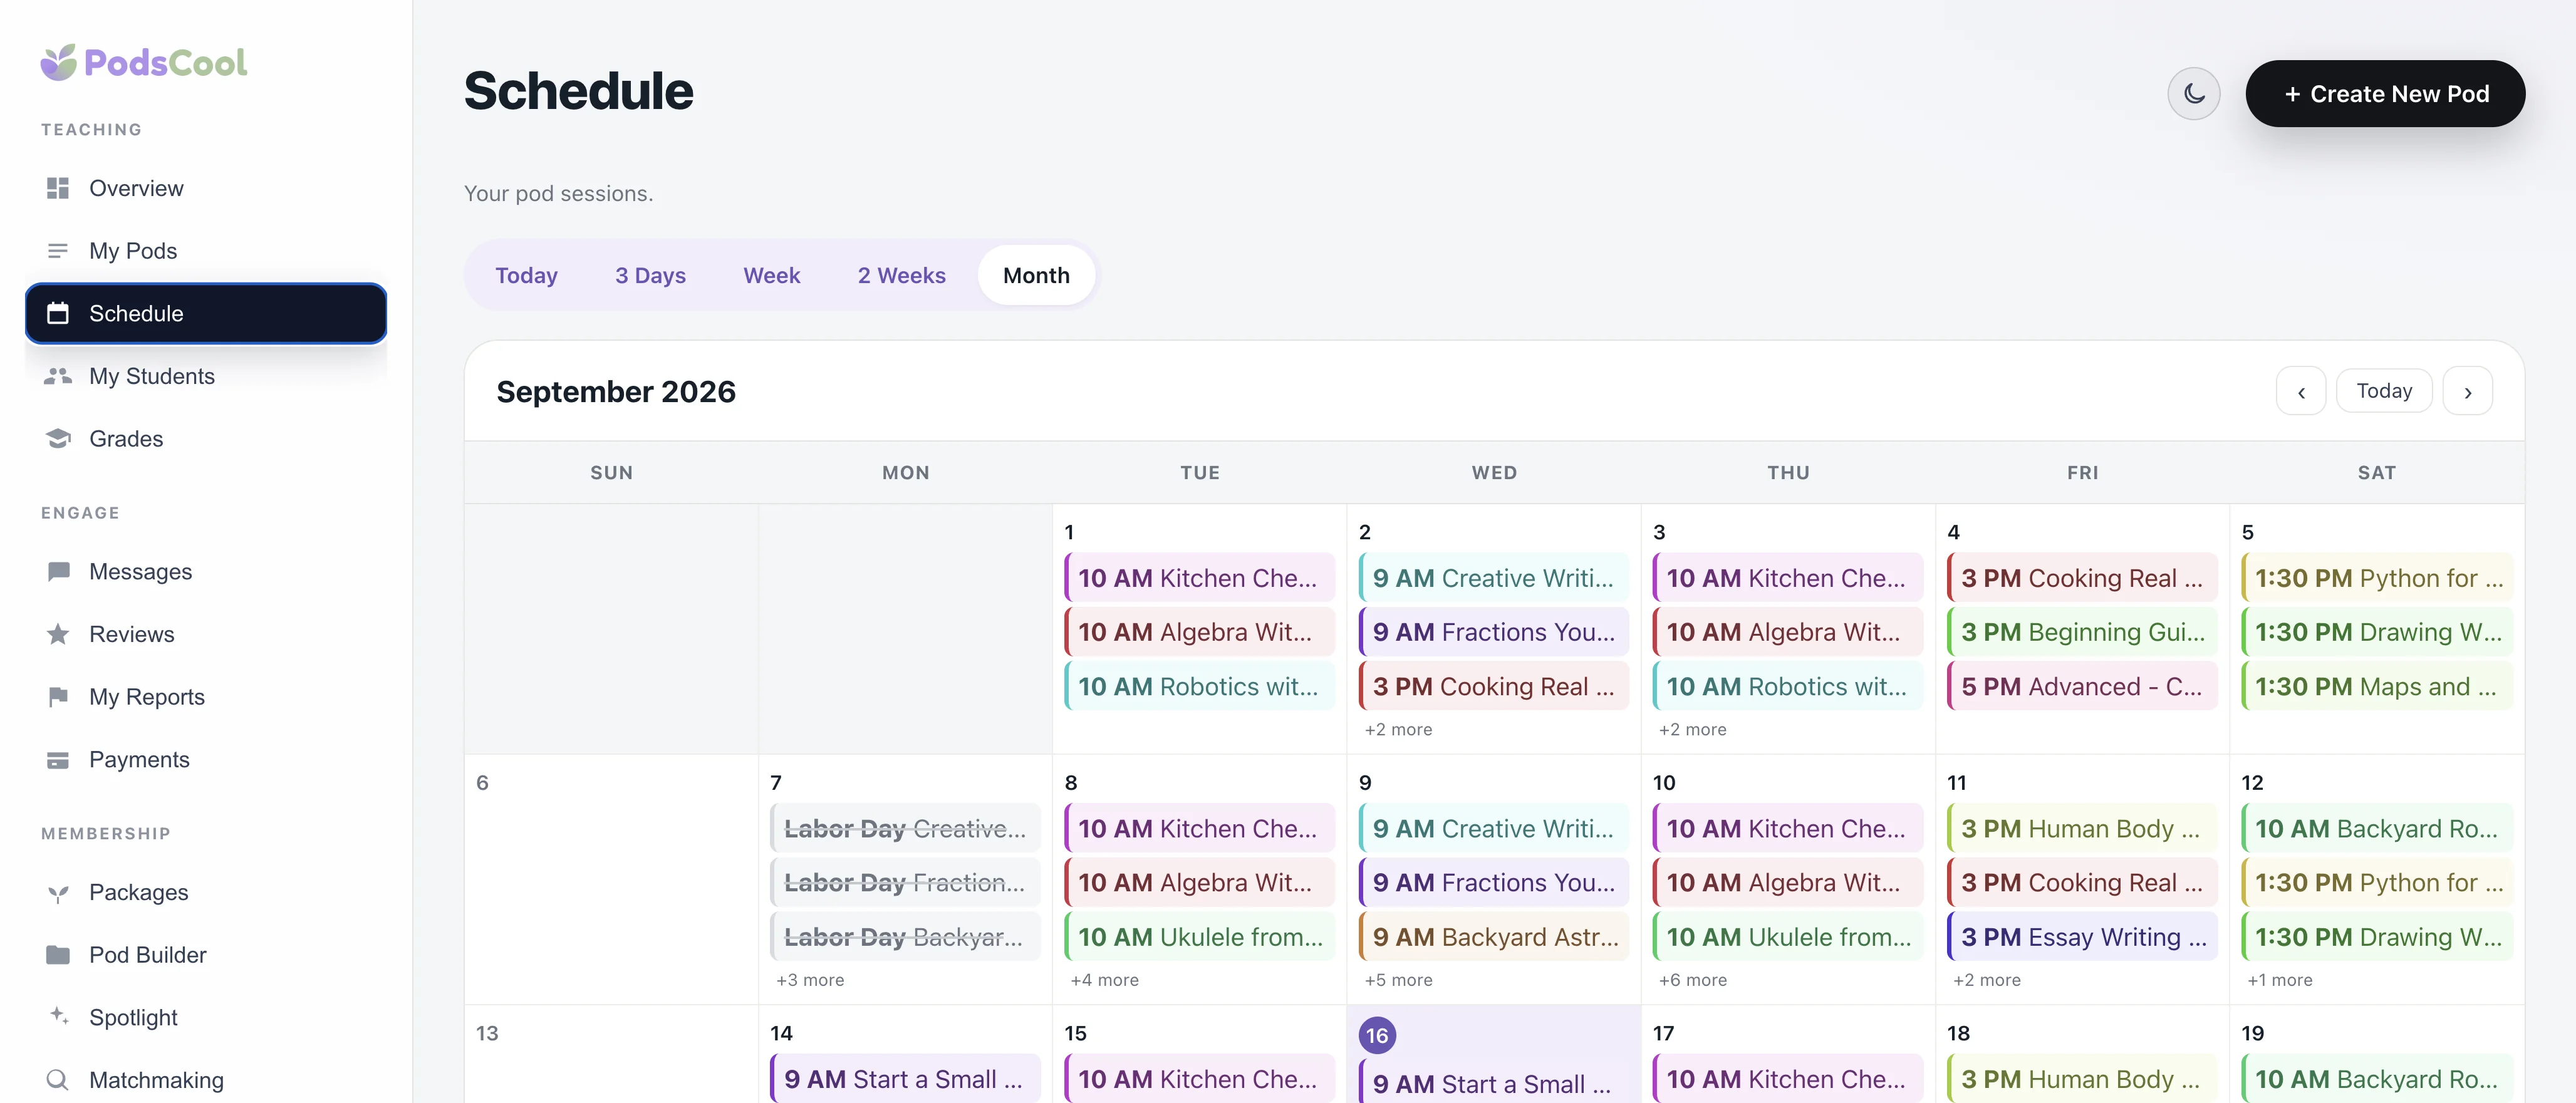
Task: Click the PodsCool logo
Action: [143, 62]
